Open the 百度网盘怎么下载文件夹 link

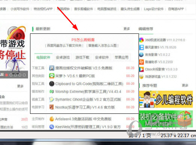click(64, 45)
